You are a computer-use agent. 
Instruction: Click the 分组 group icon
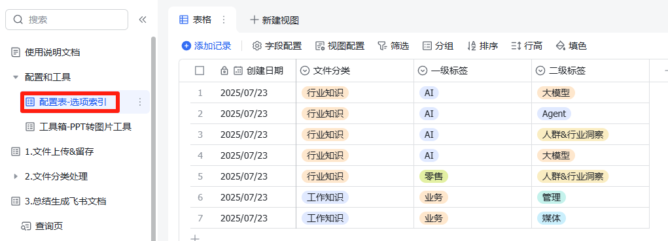(x=427, y=46)
